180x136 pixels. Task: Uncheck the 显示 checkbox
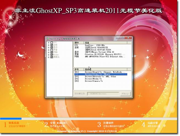[52, 47]
